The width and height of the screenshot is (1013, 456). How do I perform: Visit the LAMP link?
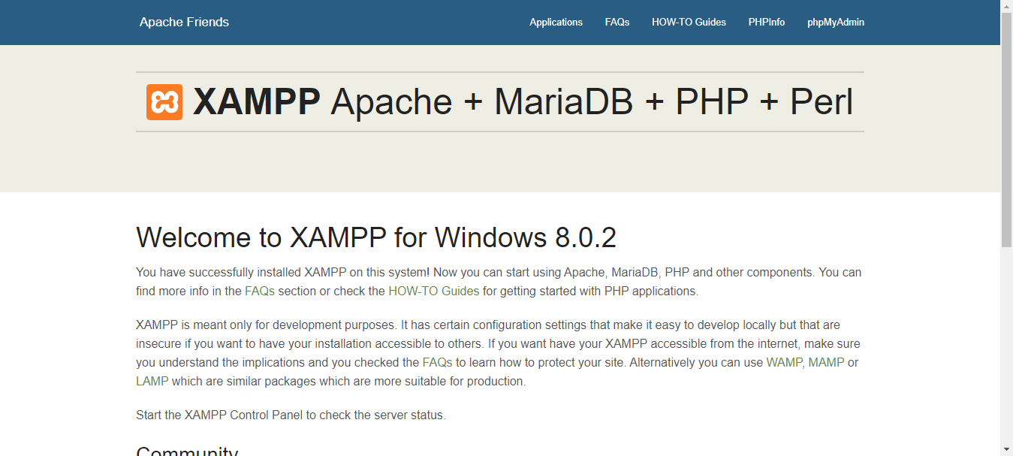click(152, 381)
